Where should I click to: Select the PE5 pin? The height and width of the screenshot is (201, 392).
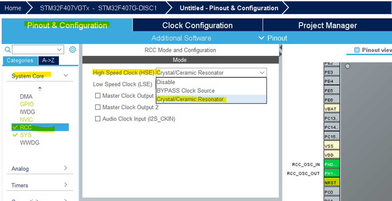[x=332, y=90]
